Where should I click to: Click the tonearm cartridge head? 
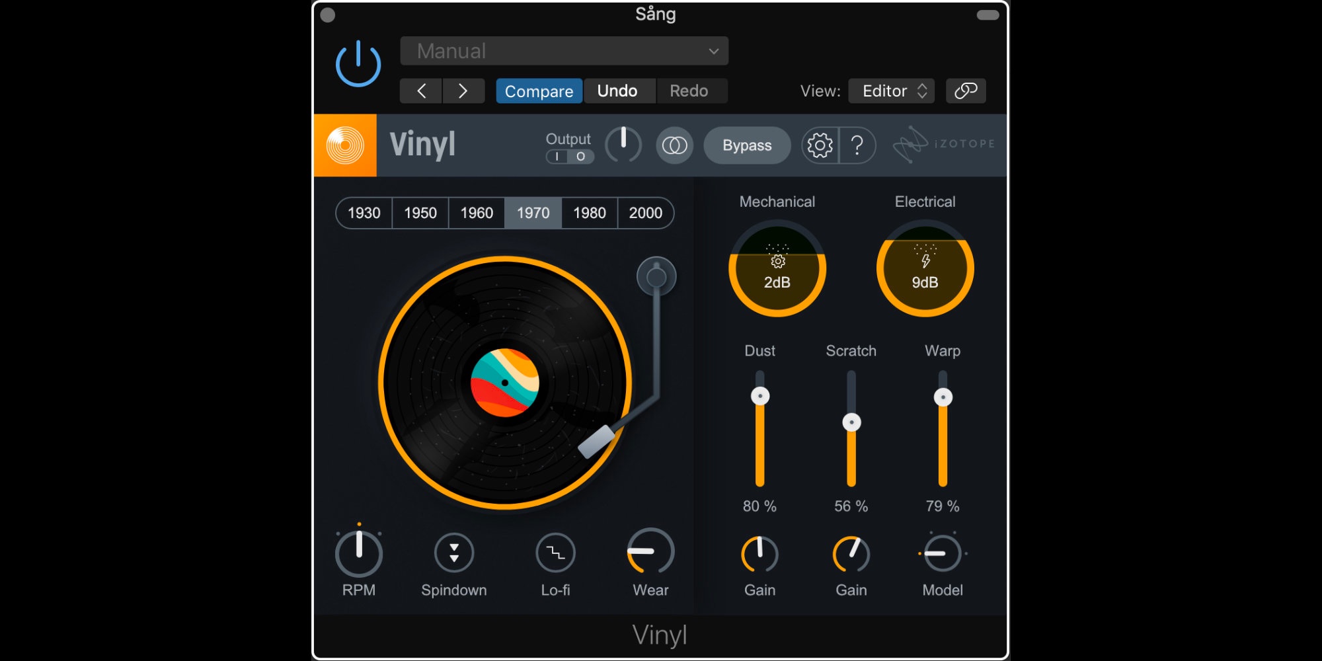click(598, 442)
